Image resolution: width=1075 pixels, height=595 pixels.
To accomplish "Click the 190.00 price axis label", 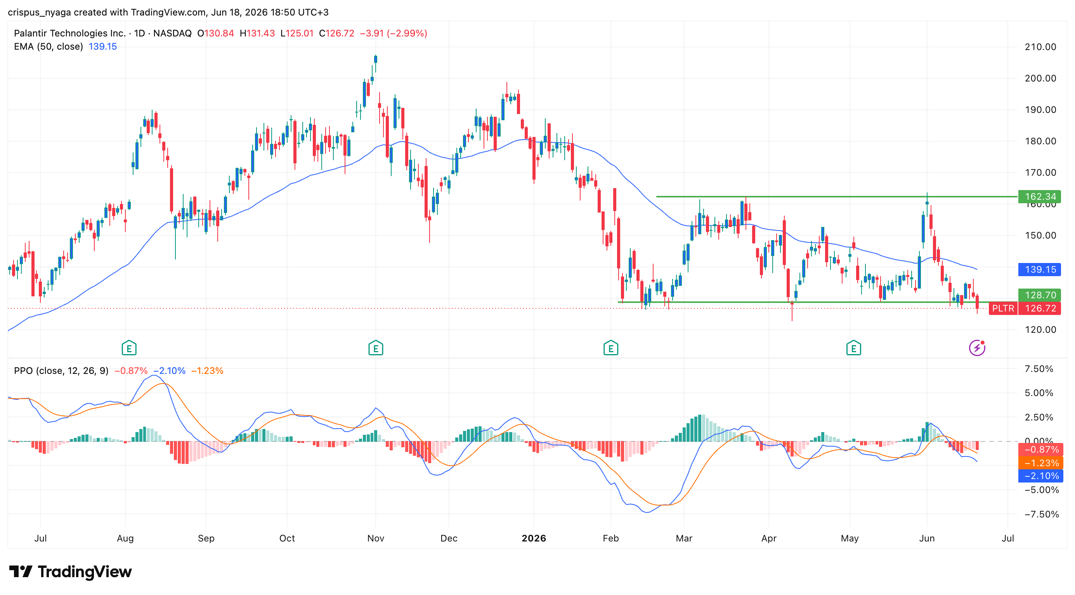I will (x=1040, y=110).
